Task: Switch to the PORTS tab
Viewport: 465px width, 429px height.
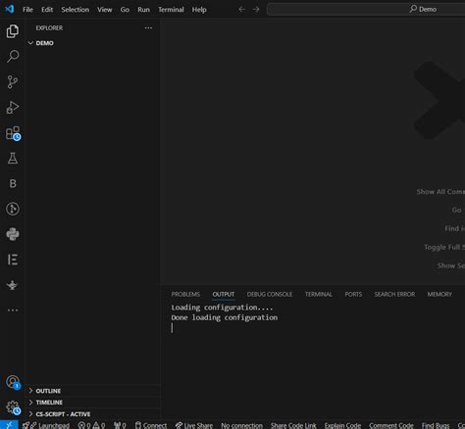Action: pyautogui.click(x=353, y=294)
